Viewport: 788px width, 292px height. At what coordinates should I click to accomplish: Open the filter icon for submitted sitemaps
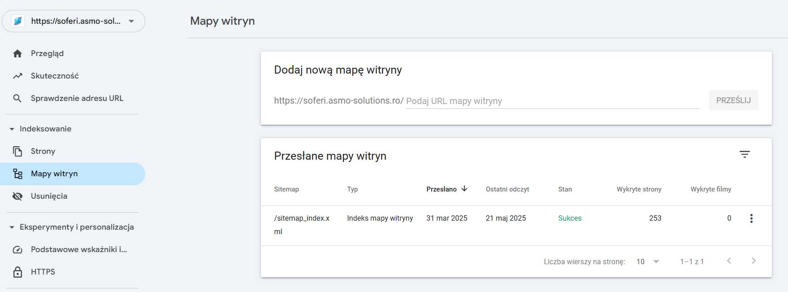point(745,154)
